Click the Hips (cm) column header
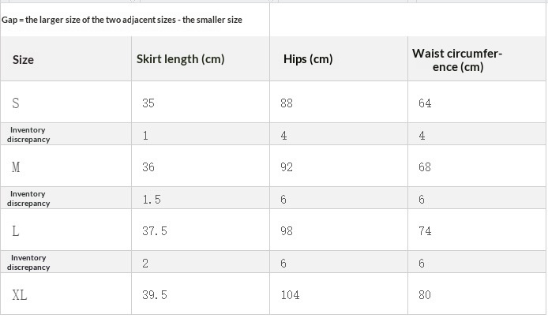 point(308,59)
